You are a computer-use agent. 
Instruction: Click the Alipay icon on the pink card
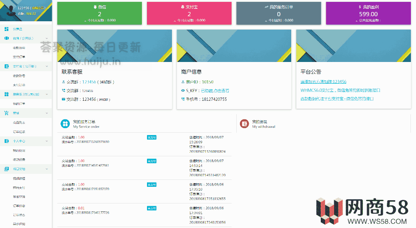(183, 7)
